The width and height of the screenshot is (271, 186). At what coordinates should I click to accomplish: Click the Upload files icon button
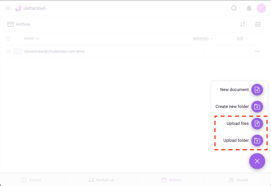pos(257,124)
